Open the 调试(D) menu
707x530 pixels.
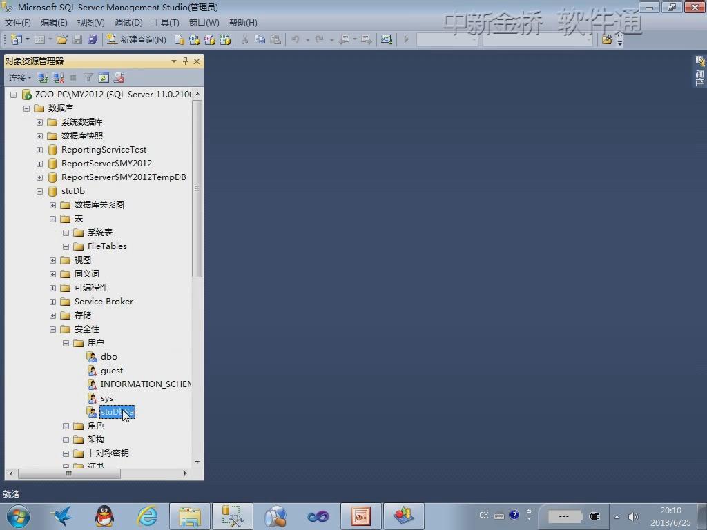pos(128,23)
